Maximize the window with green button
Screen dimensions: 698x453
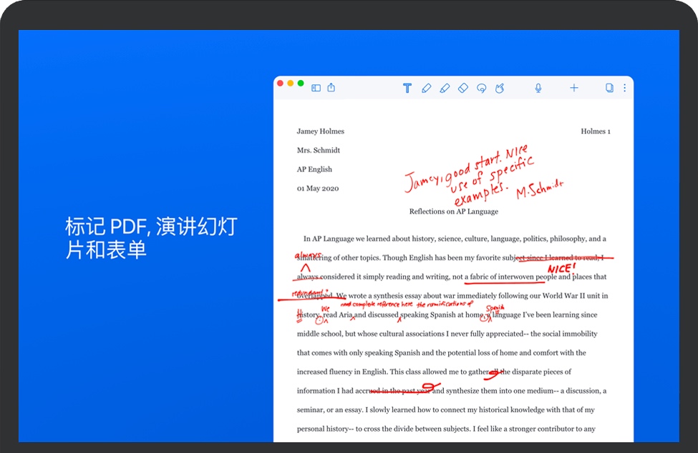[x=301, y=84]
